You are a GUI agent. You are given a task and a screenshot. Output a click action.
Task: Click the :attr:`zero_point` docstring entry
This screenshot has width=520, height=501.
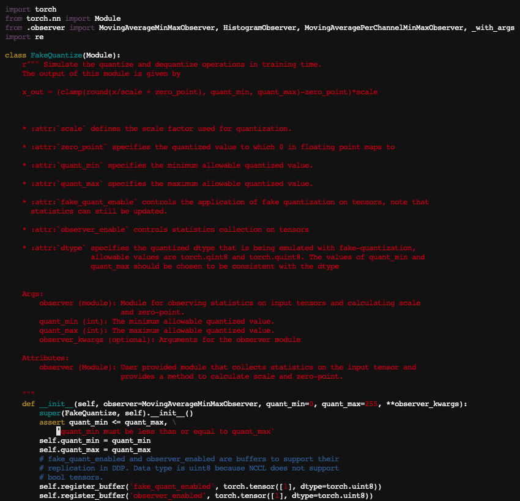[208, 147]
